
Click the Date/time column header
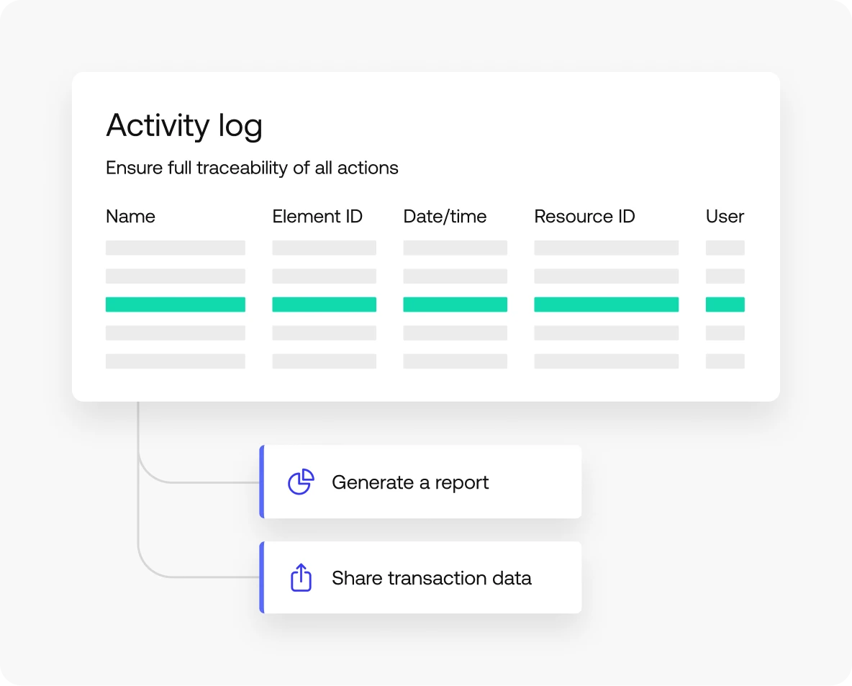pos(445,217)
